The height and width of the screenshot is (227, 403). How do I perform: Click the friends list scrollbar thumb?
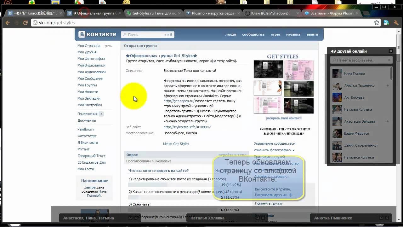[391, 73]
